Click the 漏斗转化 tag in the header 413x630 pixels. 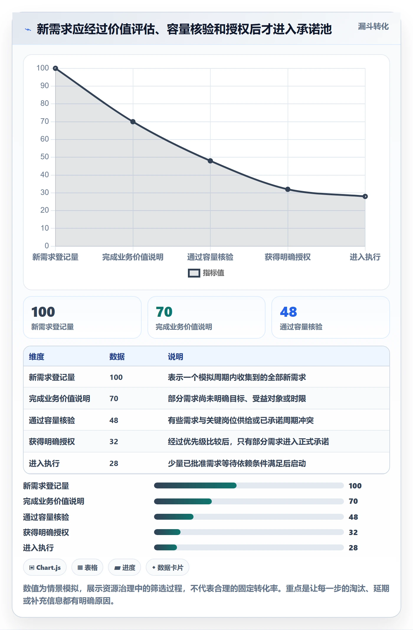click(x=373, y=27)
